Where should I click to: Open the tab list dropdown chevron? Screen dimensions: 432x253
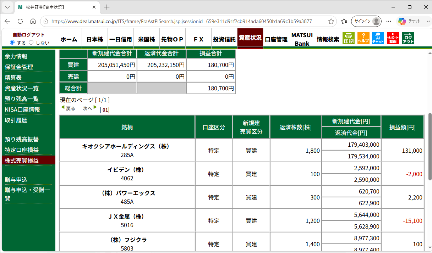(7, 7)
